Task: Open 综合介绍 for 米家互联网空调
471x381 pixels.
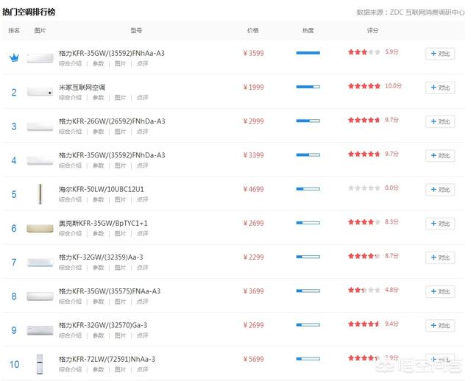Action: [70, 98]
